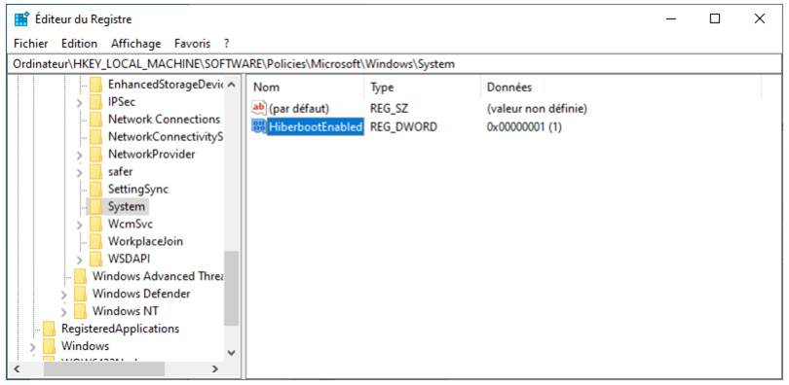
Task: Click the tree pane horizontal scrollbar thumb
Action: click(x=104, y=369)
